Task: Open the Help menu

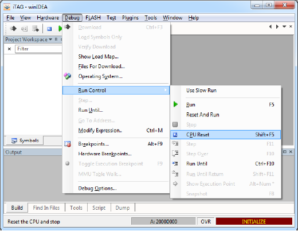Action: (x=194, y=18)
